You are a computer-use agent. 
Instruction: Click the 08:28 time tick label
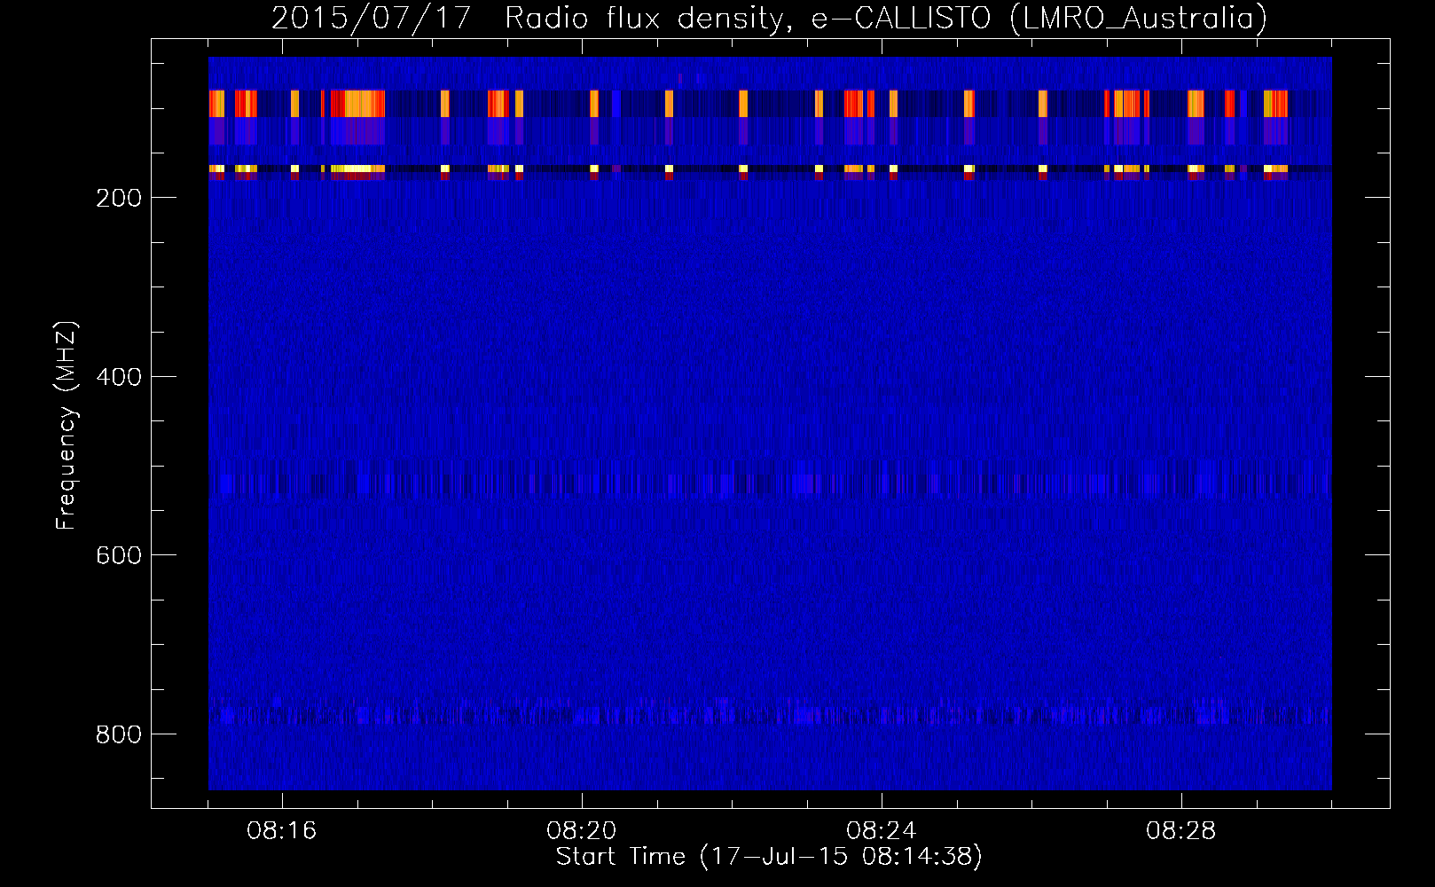coord(1181,831)
